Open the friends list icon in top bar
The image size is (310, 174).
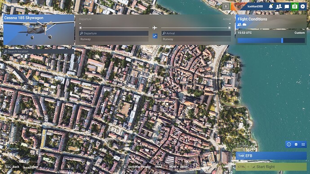coord(279,7)
